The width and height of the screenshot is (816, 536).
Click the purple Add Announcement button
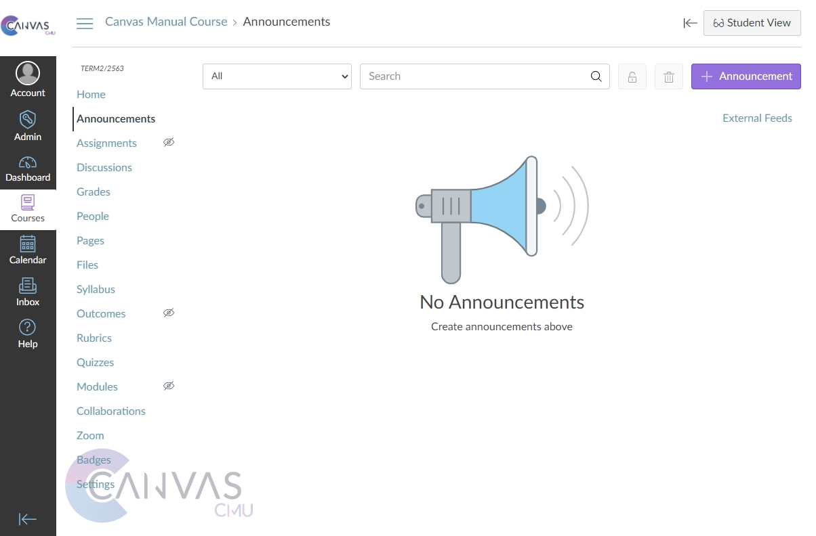[746, 76]
